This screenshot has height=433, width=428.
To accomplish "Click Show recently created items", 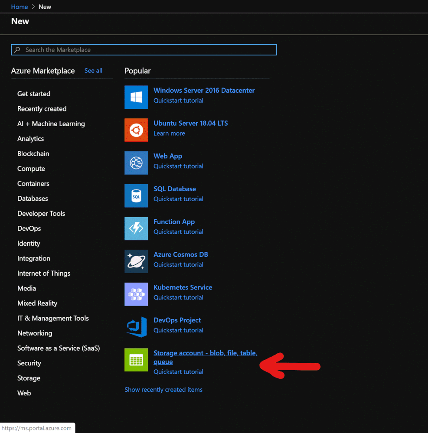I will pos(163,390).
